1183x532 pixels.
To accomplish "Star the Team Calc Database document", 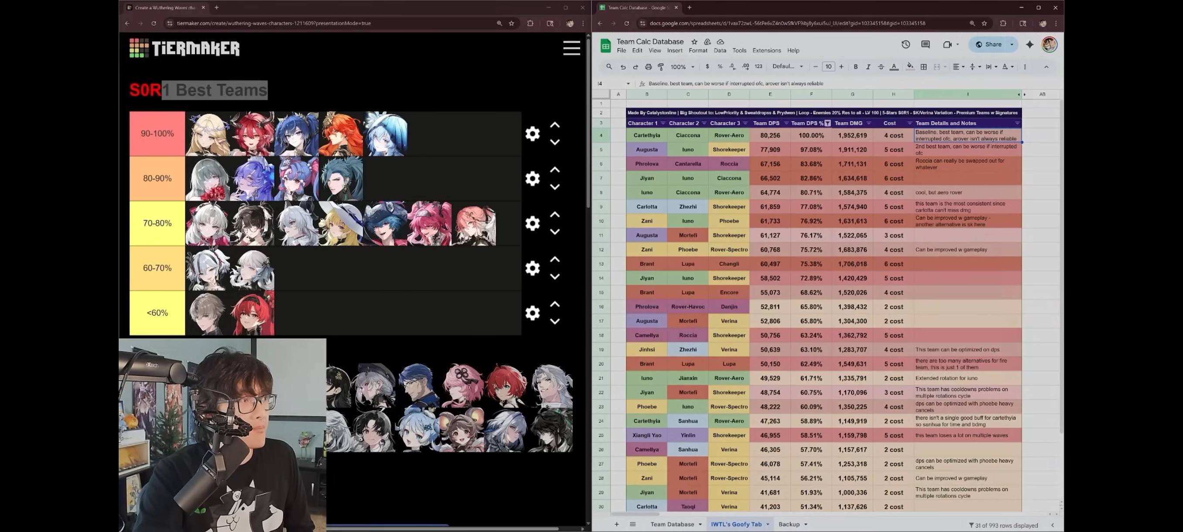I will (x=694, y=42).
